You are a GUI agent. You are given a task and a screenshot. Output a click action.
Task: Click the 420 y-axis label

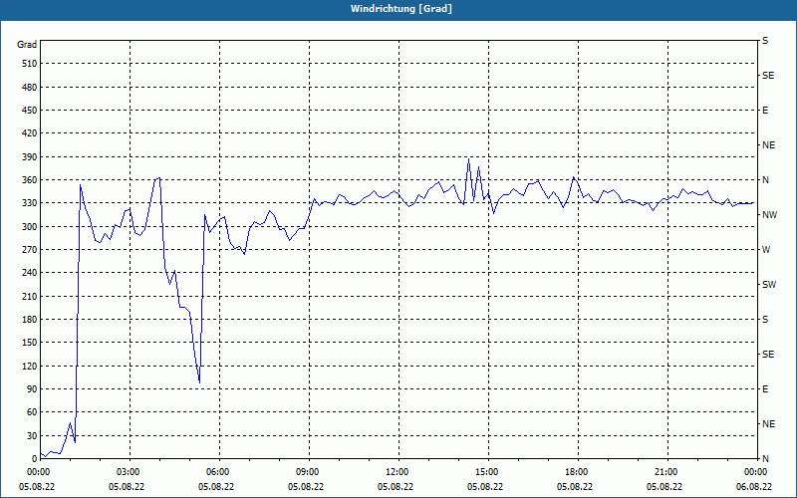point(30,133)
